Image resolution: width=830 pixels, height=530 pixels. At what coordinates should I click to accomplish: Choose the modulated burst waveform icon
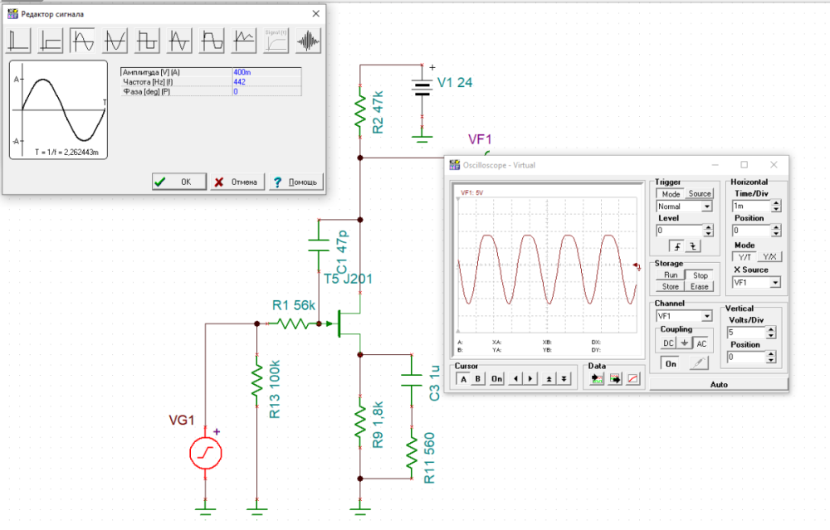309,39
